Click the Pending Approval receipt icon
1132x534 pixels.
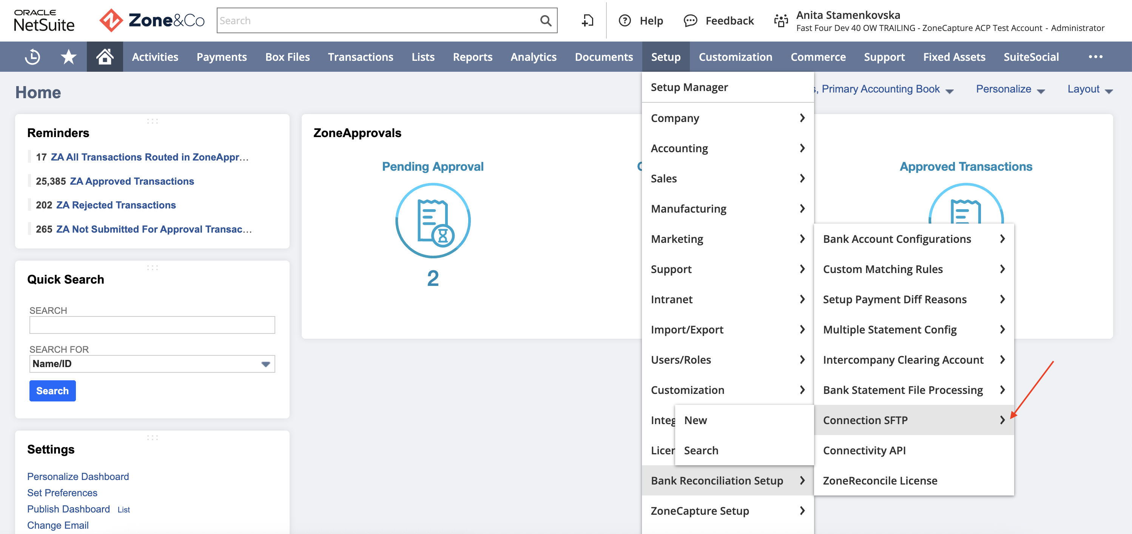433,221
